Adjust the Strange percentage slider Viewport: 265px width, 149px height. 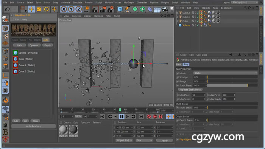coord(232,77)
